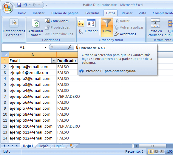Select the Email header cell
Image resolution: width=173 pixels, height=155 pixels.
pos(33,61)
